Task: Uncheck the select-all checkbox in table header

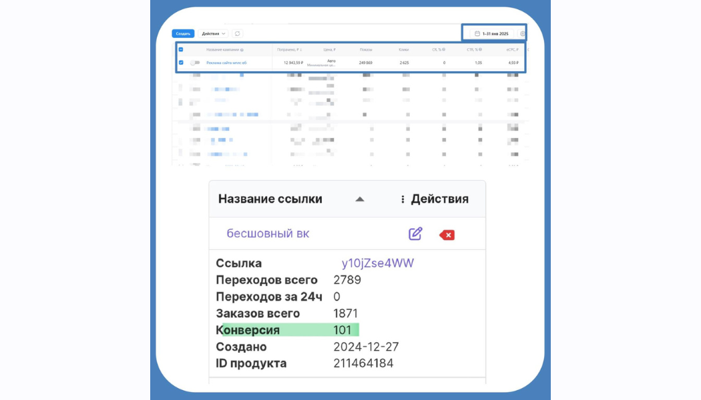Action: (x=181, y=49)
